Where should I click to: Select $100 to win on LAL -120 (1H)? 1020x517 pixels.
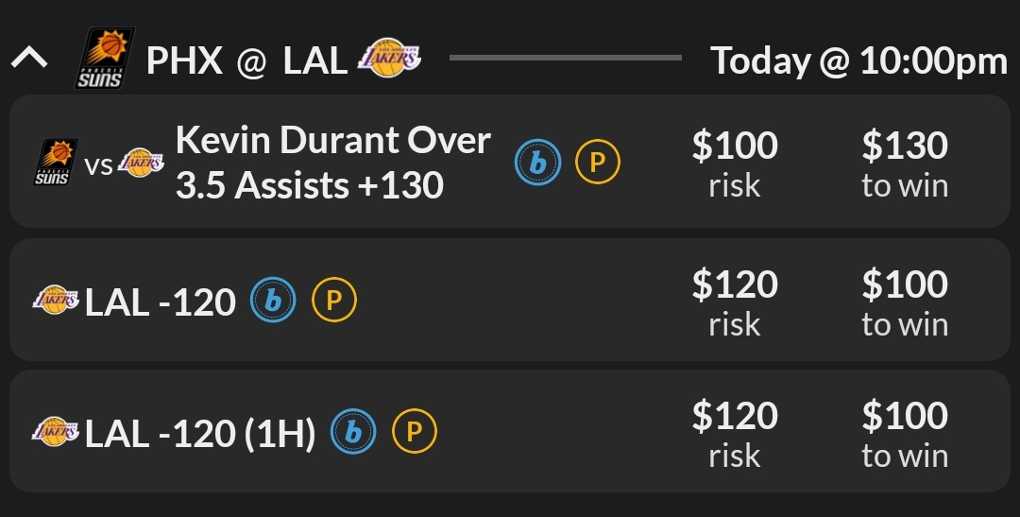(x=904, y=433)
